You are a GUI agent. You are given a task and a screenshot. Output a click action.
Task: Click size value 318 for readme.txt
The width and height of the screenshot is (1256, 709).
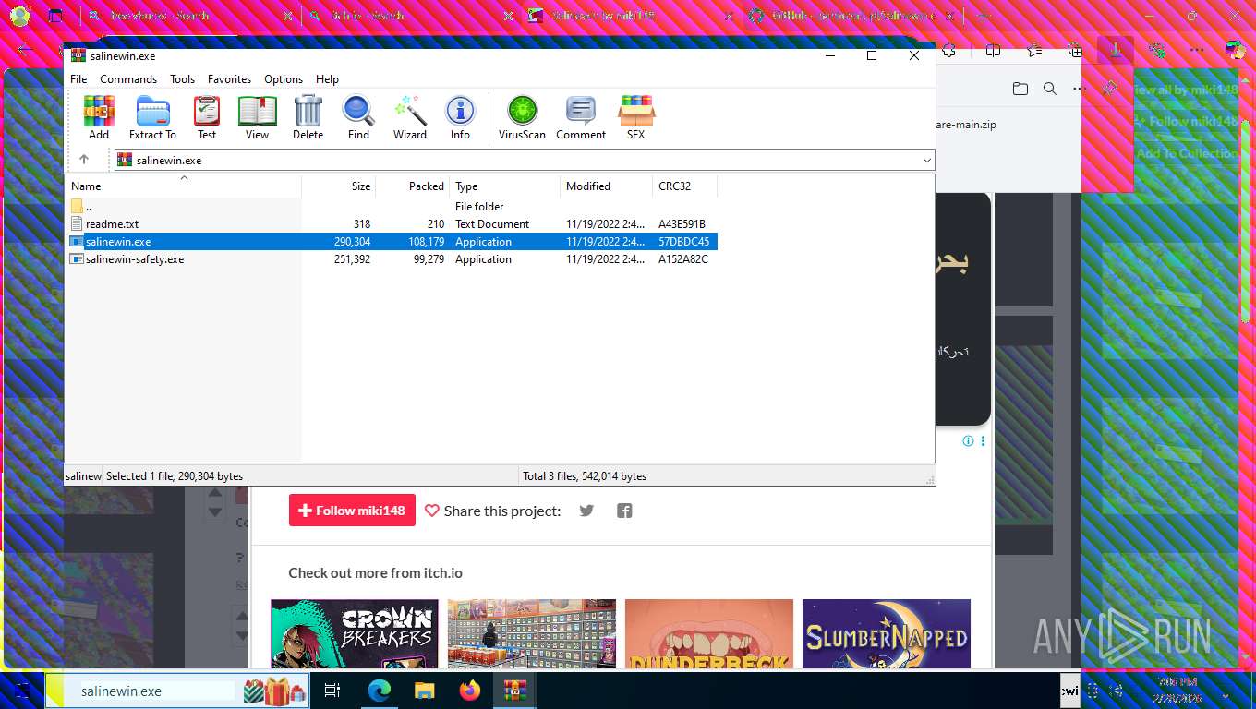(x=362, y=224)
